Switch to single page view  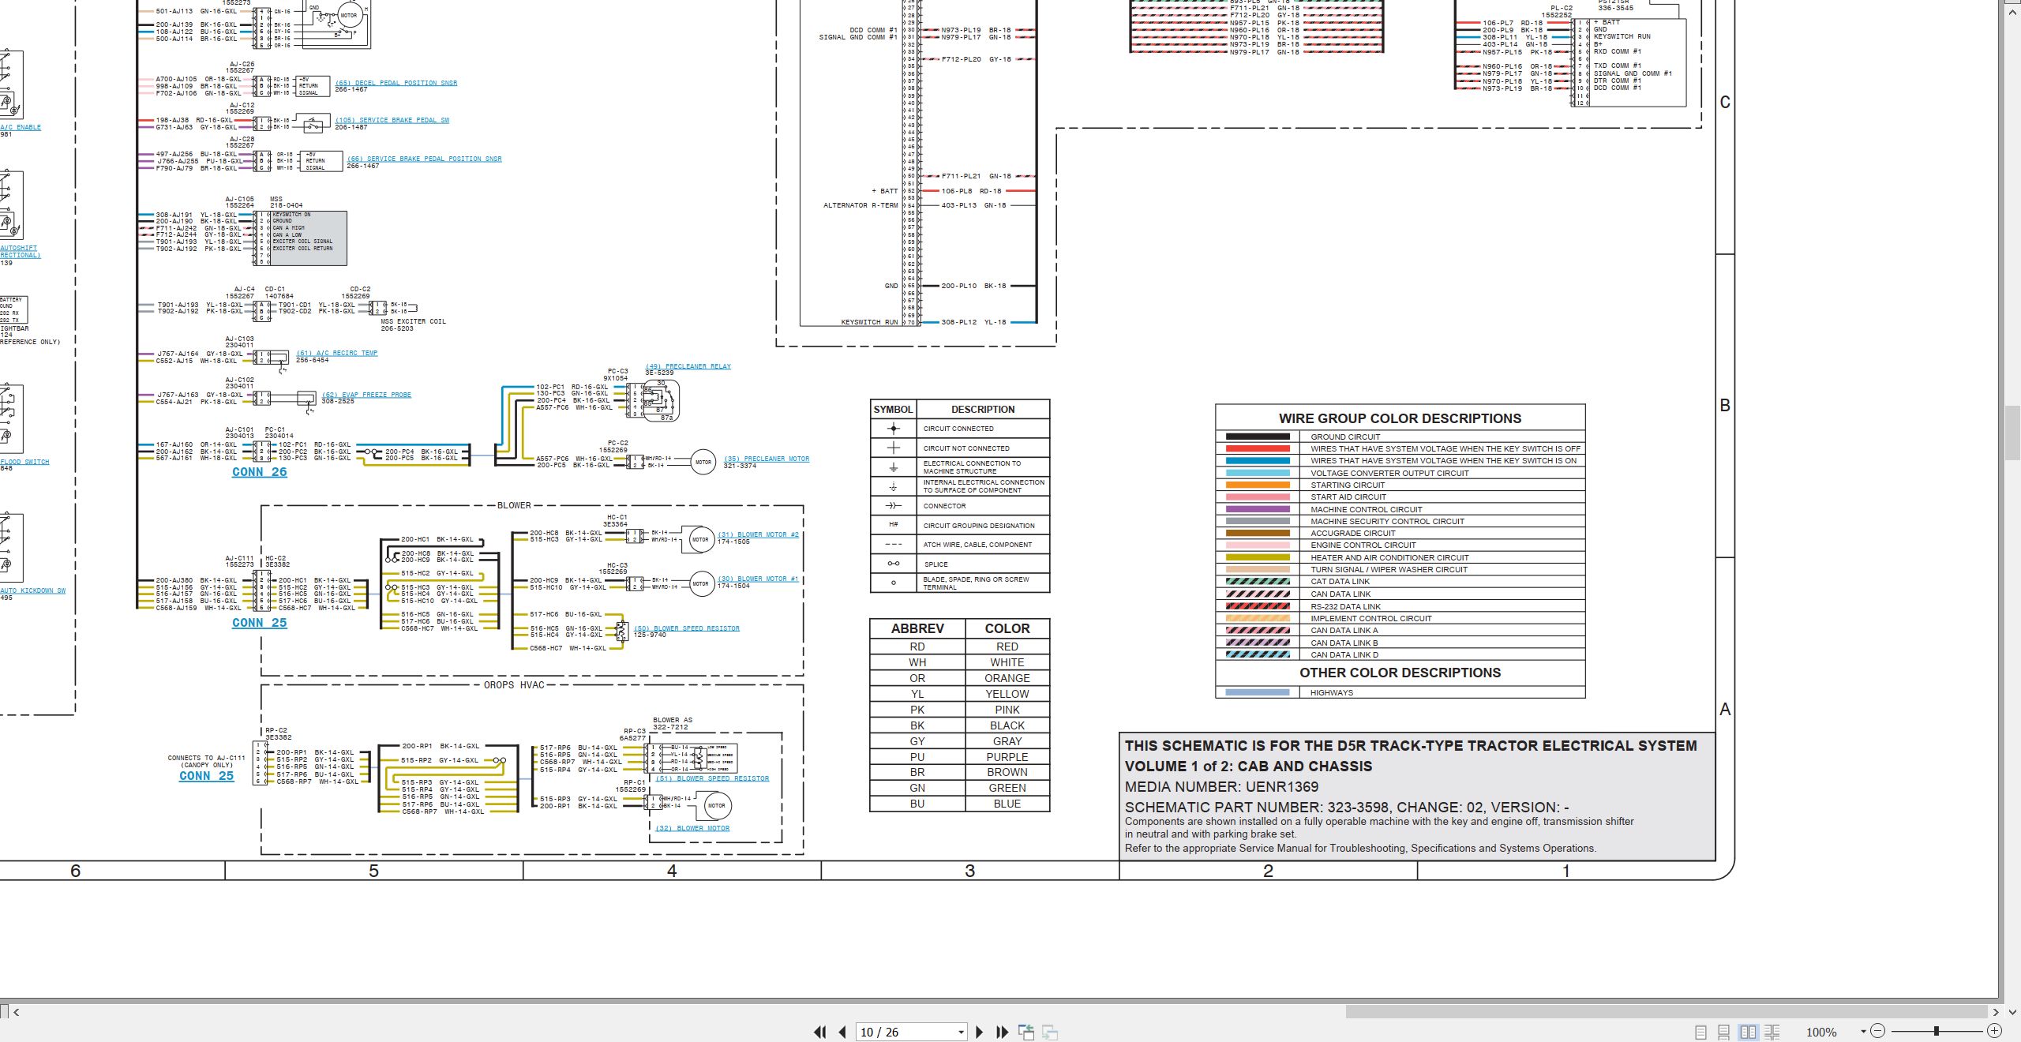[x=1701, y=1032]
